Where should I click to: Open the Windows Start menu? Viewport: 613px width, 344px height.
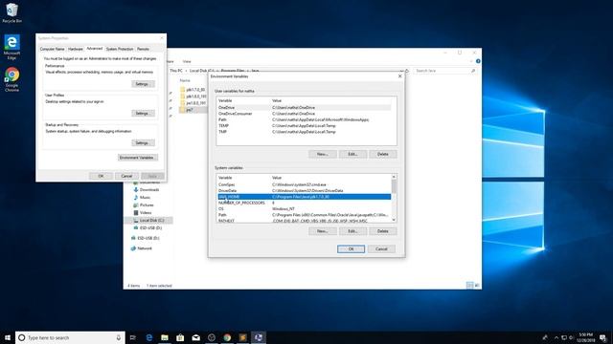click(8, 337)
